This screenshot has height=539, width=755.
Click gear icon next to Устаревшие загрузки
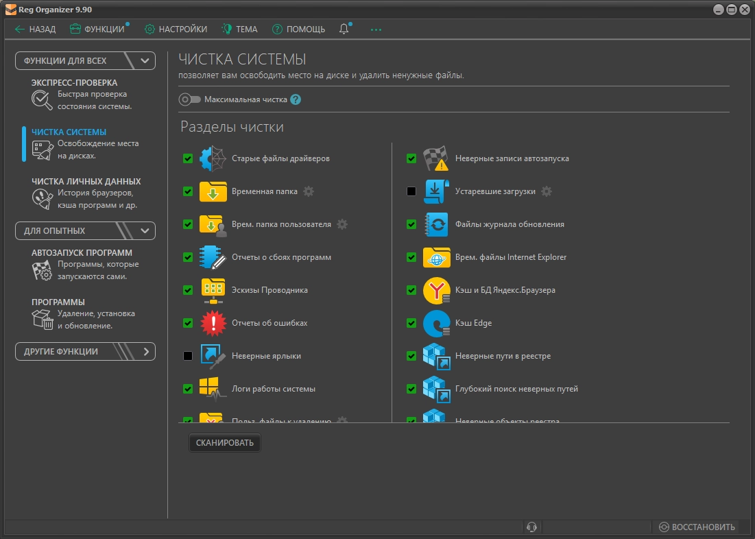click(547, 191)
